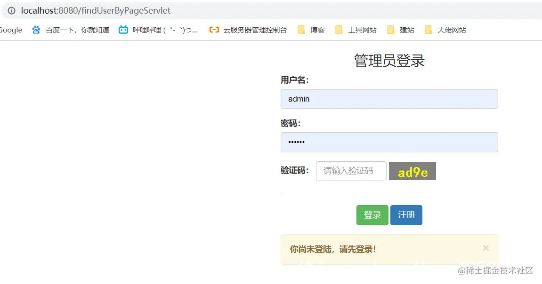Click the green 登录 login button
The width and height of the screenshot is (542, 284).
[372, 215]
